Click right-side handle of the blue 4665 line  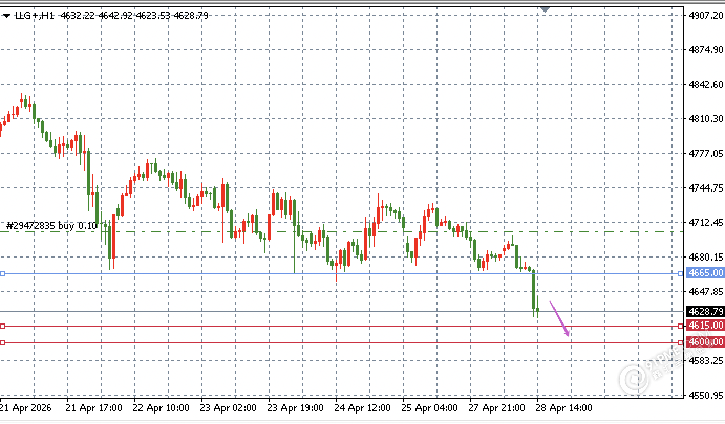coord(680,274)
